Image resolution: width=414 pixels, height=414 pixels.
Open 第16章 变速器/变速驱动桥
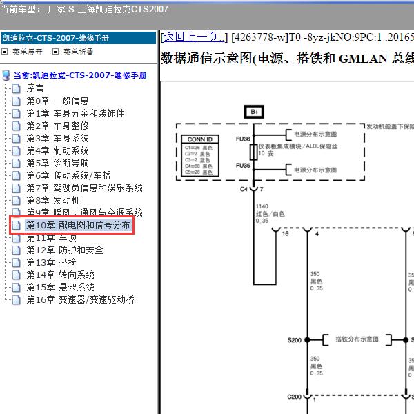pyautogui.click(x=81, y=299)
